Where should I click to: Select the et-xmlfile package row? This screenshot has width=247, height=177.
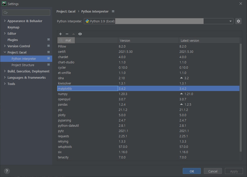click(148, 73)
